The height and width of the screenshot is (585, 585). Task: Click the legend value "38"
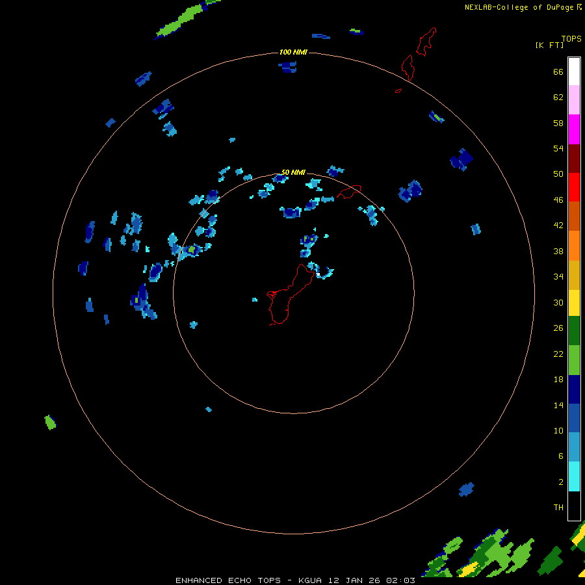tap(558, 251)
